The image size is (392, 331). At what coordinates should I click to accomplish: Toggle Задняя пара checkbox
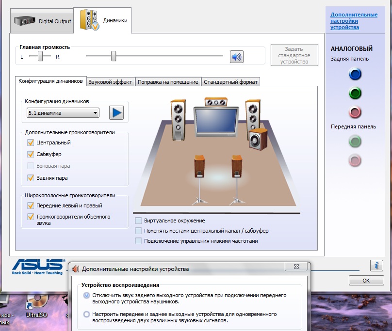coord(31,178)
